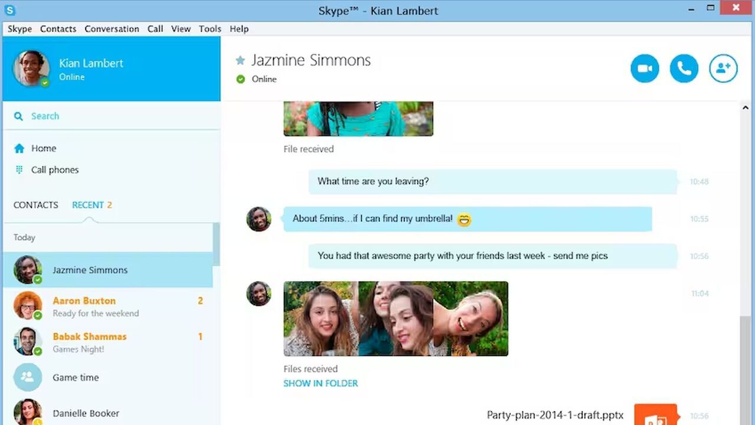Viewport: 755px width, 425px height.
Task: Open the received photo of girl in teal
Action: 358,119
